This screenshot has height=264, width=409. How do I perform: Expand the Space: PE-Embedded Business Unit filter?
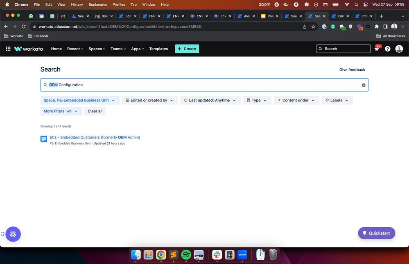(80, 100)
